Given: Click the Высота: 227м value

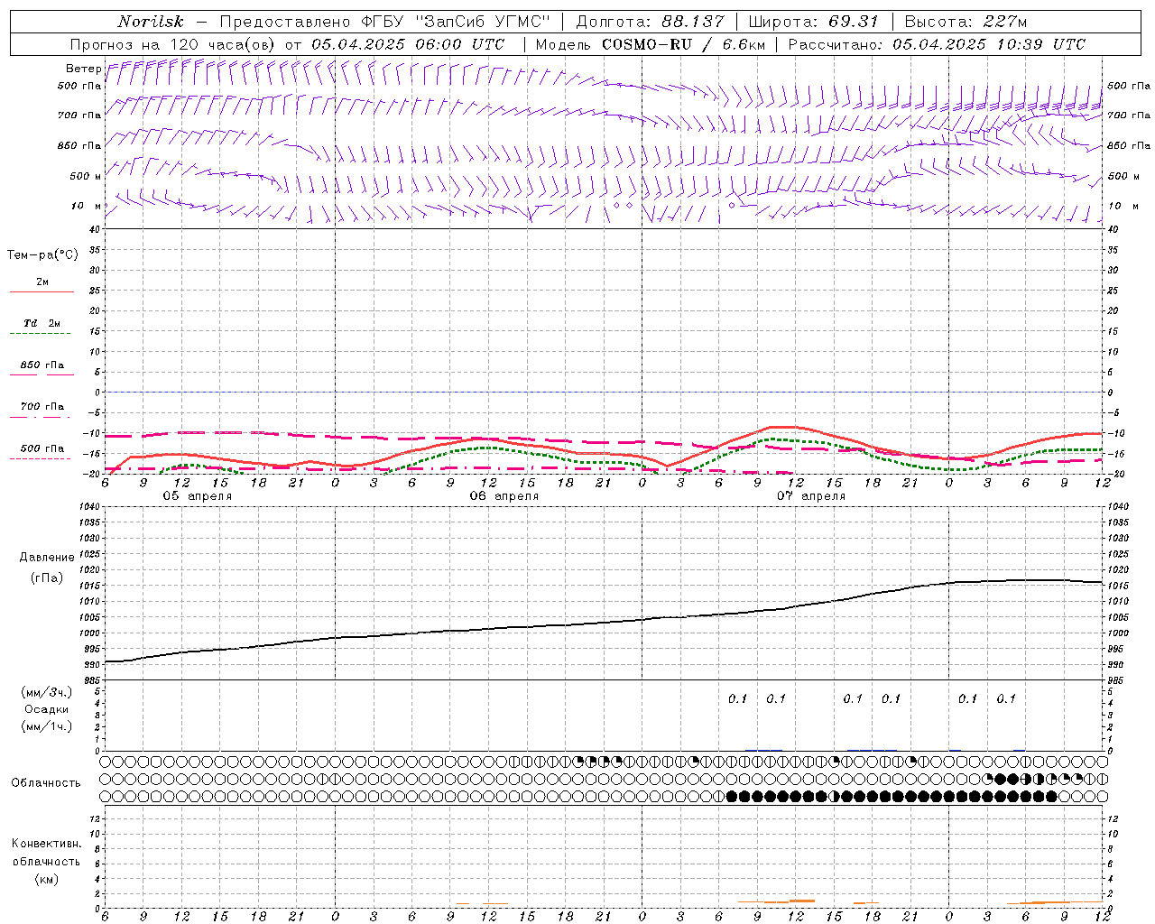Looking at the screenshot, I should (966, 22).
